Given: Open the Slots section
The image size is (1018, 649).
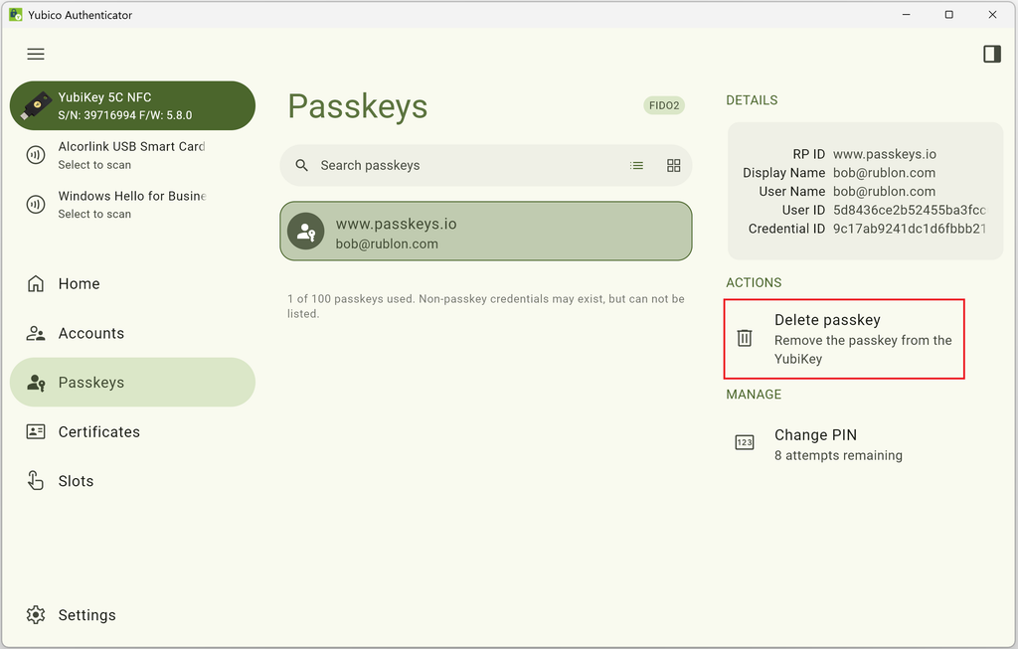Looking at the screenshot, I should 132,481.
